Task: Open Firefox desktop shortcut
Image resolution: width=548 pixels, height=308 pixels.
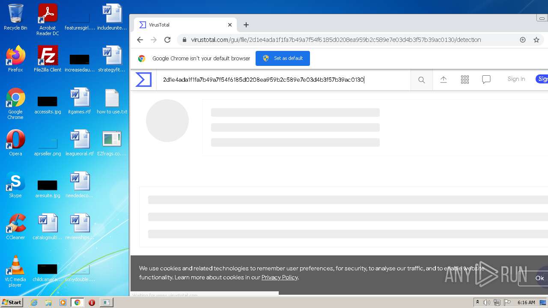Action: pyautogui.click(x=15, y=59)
